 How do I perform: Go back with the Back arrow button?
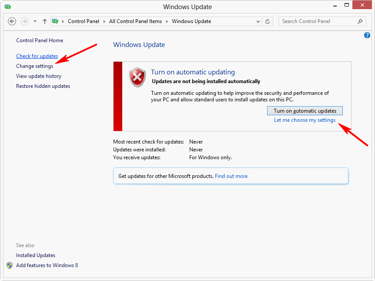pyautogui.click(x=12, y=21)
